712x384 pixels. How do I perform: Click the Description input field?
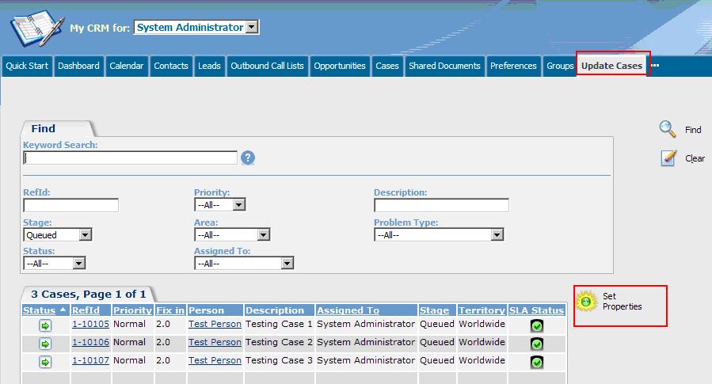tap(441, 205)
